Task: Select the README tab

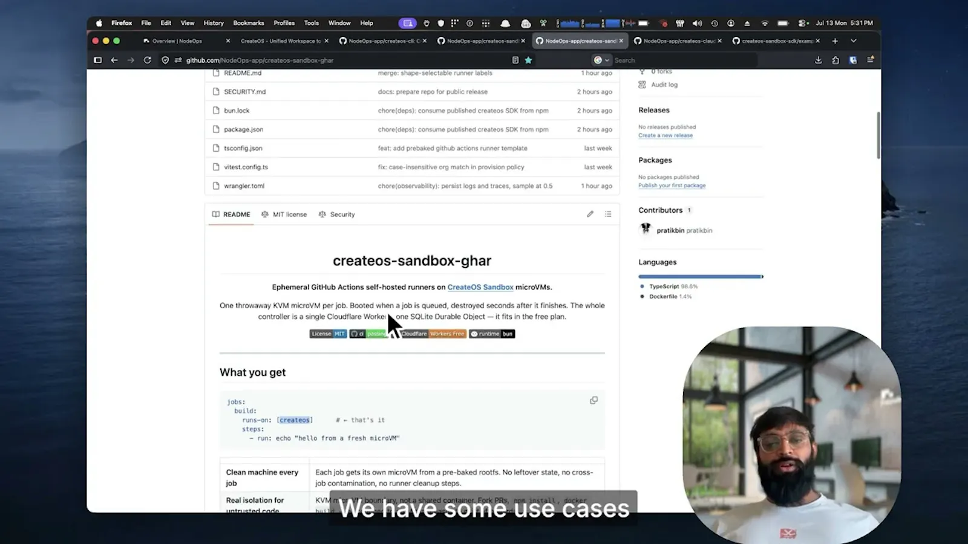Action: [231, 215]
